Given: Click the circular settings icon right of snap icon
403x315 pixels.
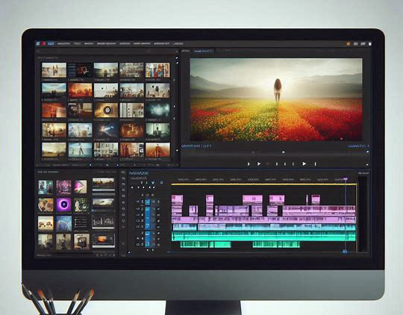Looking at the screenshot, I should click(x=161, y=183).
